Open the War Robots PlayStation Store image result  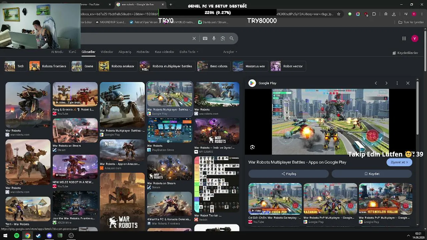169,130
